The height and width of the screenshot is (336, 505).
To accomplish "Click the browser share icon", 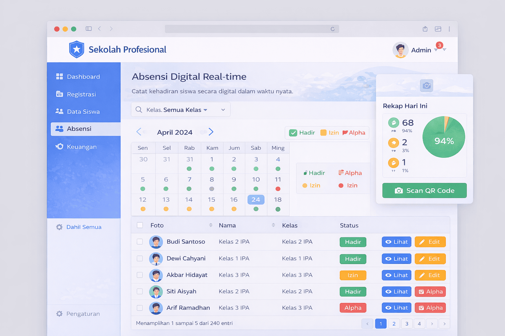I will tap(425, 29).
